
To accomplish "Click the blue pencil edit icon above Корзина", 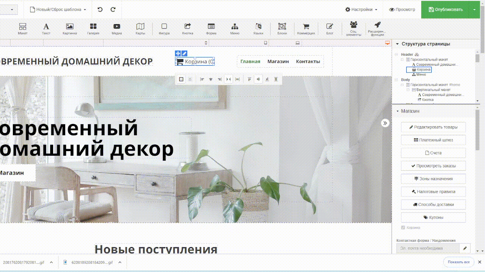I will pos(184,54).
